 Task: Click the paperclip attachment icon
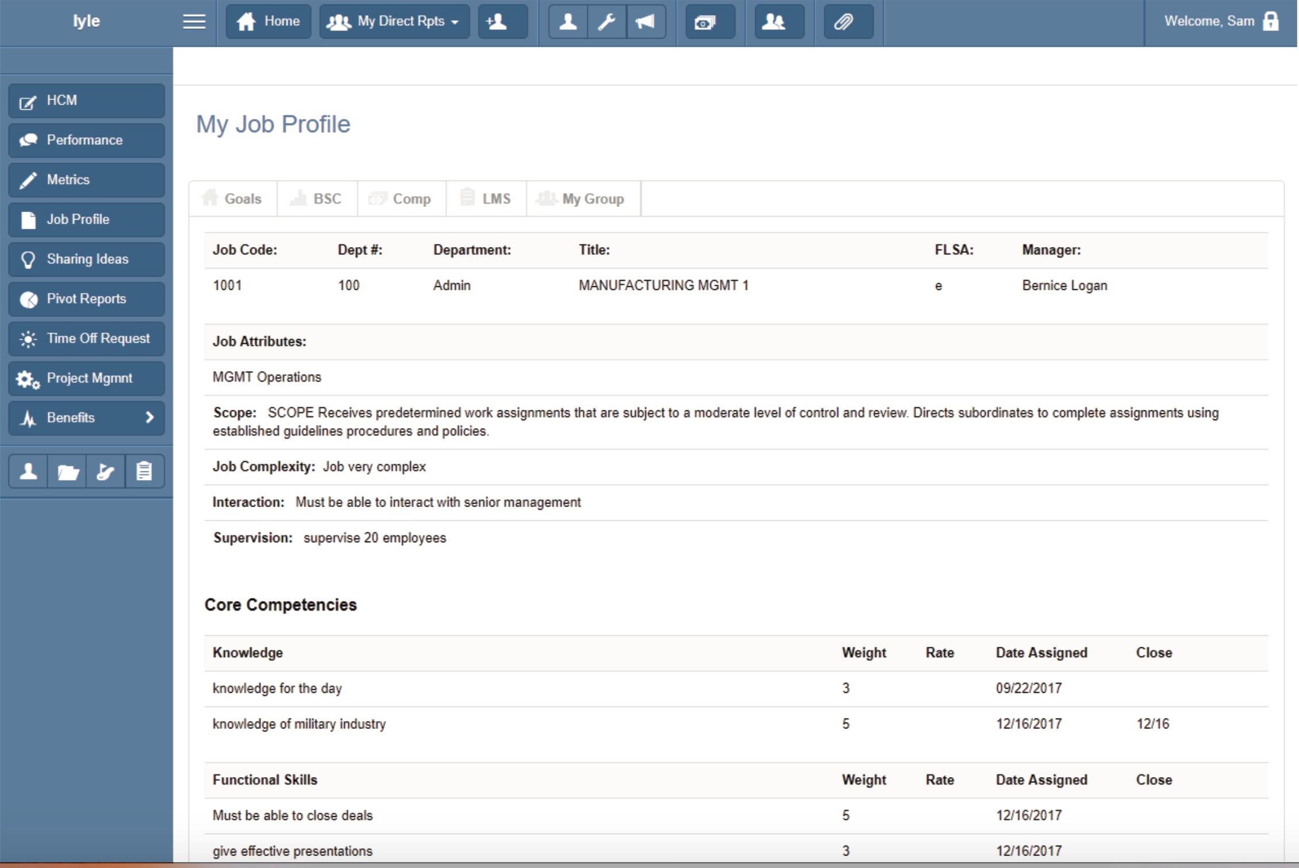tap(847, 22)
